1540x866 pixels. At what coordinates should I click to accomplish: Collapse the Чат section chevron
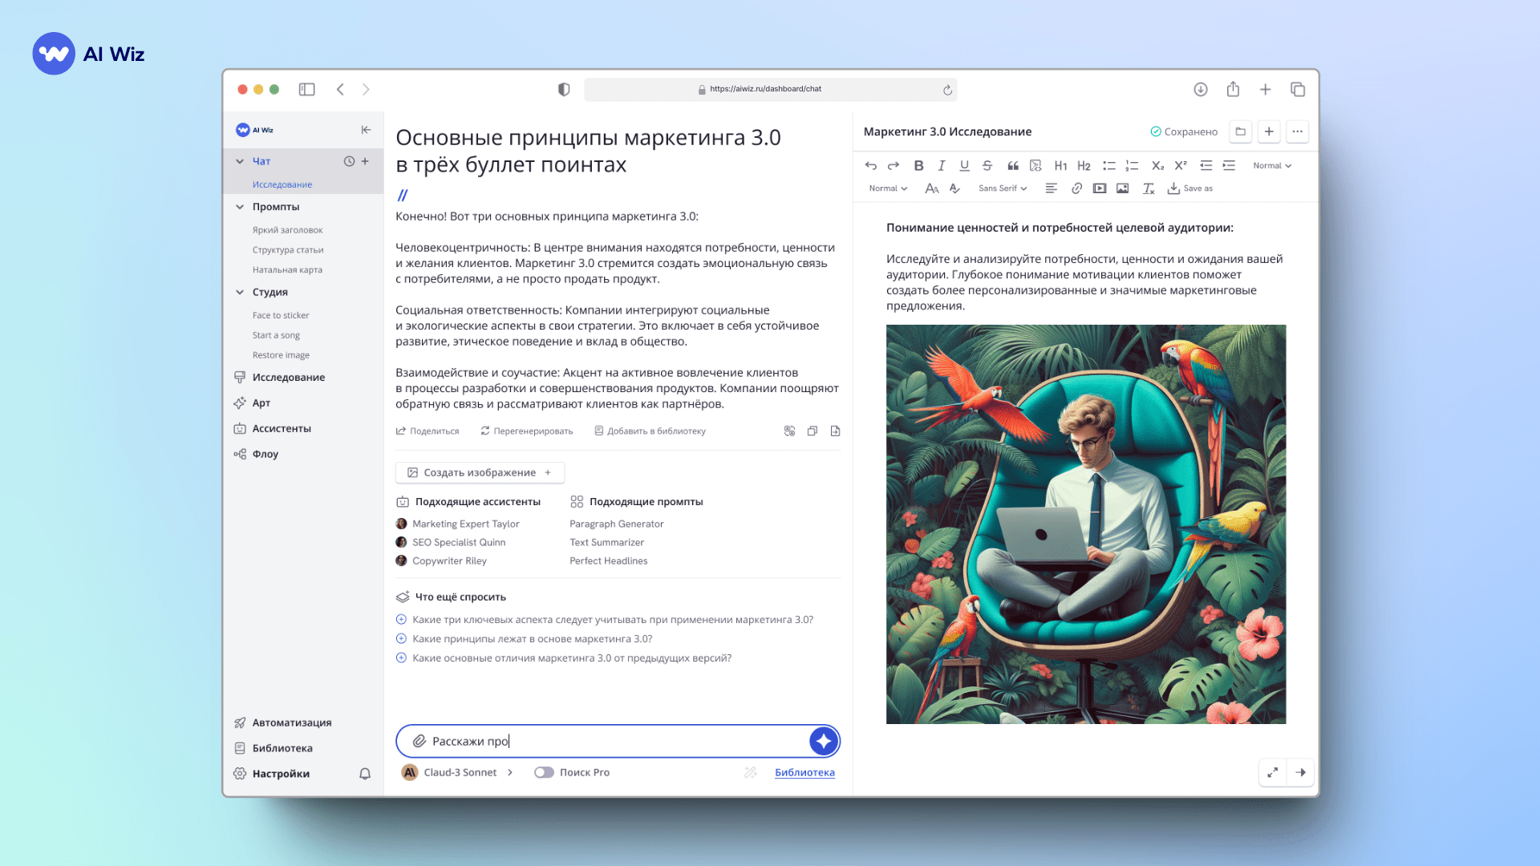[240, 161]
